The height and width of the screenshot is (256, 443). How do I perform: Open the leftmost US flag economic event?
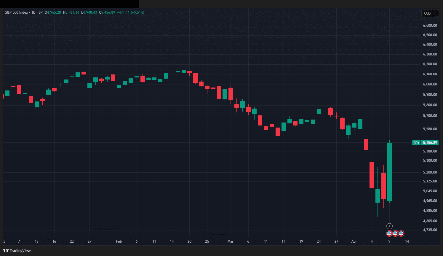tap(389, 233)
